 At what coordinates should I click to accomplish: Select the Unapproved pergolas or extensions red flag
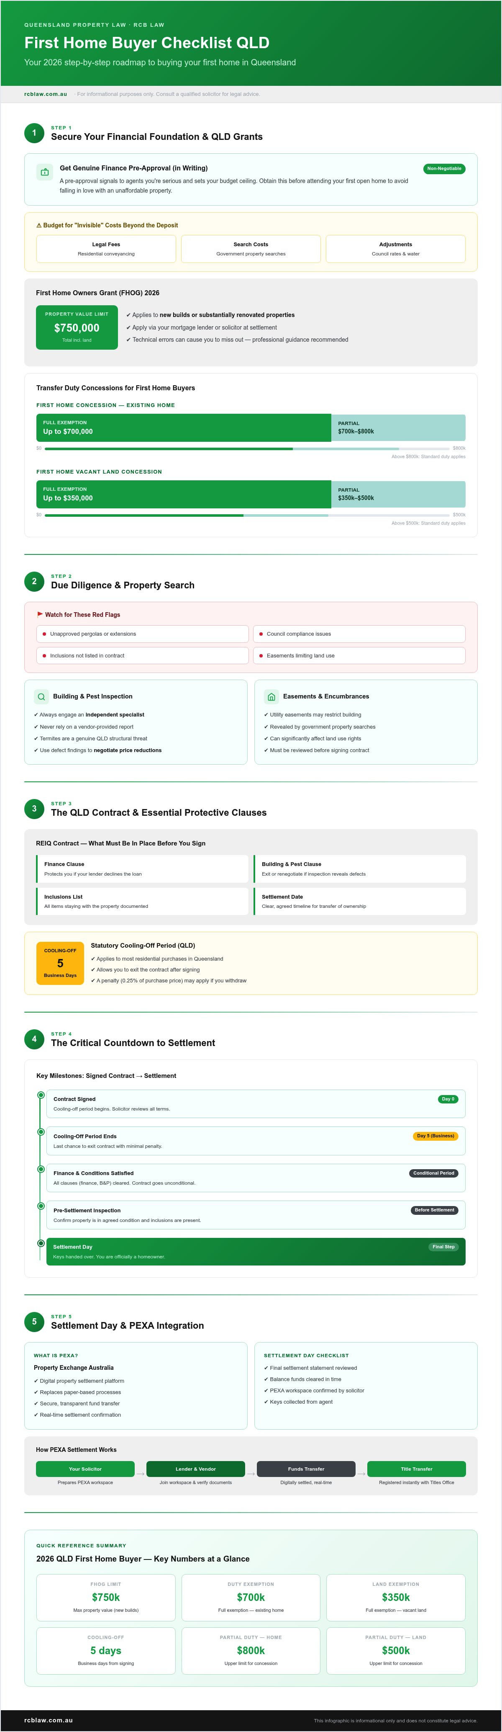tap(143, 634)
